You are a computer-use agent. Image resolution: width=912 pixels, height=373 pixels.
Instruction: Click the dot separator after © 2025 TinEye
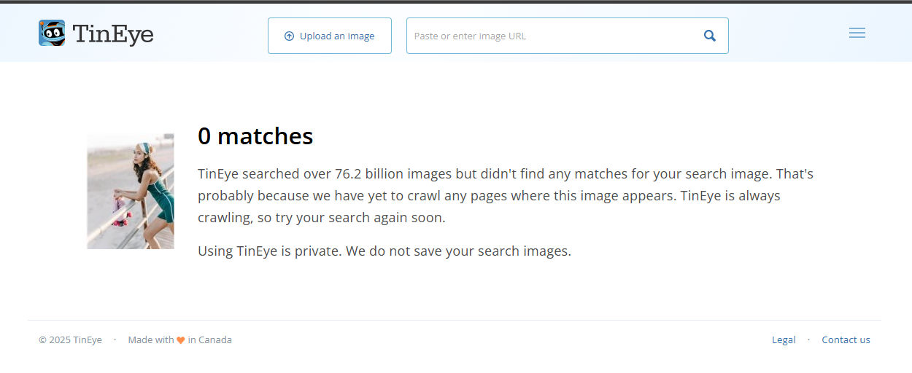pos(115,339)
